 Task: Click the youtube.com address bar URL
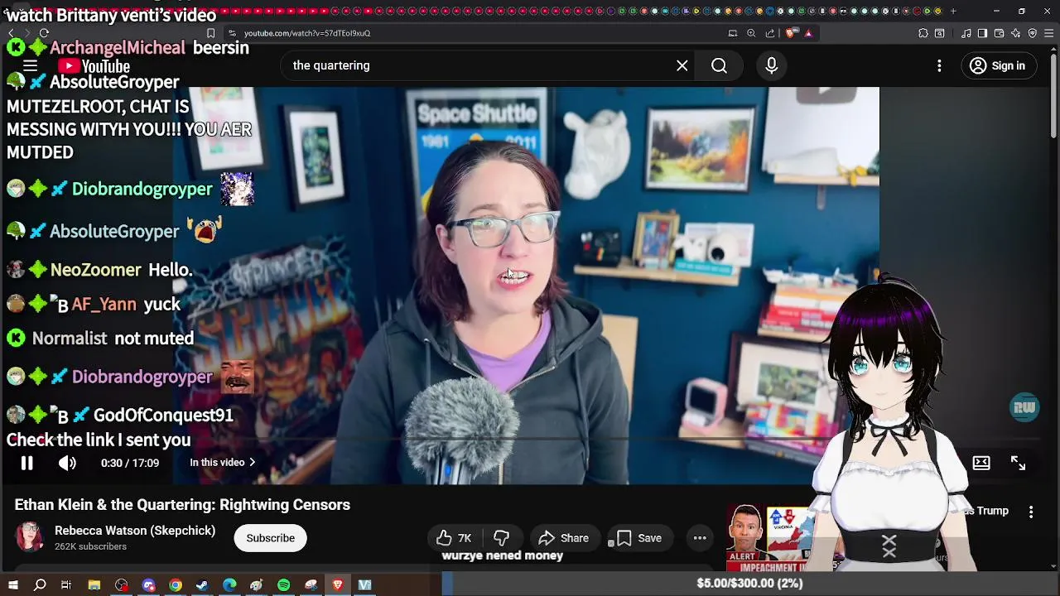(307, 33)
